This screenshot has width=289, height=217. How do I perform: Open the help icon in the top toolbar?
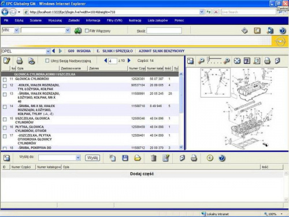[x=283, y=31]
